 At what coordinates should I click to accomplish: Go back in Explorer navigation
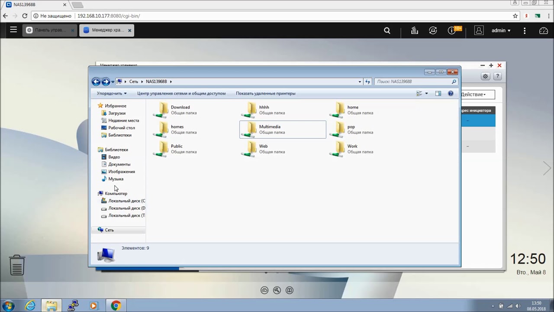(96, 81)
